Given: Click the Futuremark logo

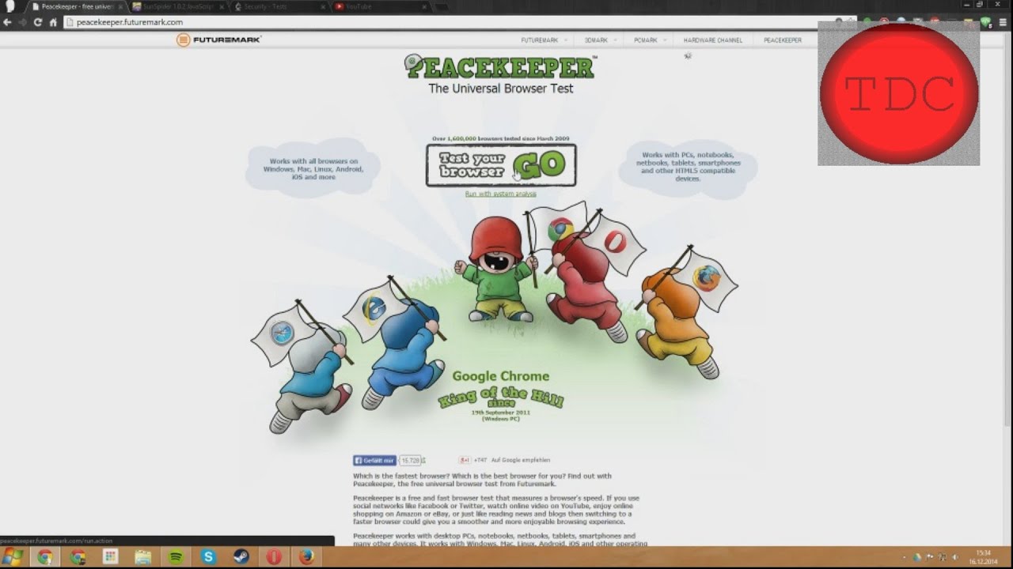Looking at the screenshot, I should (x=218, y=40).
